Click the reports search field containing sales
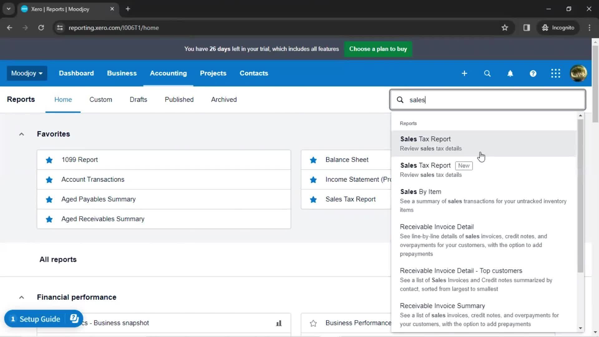 [x=488, y=100]
